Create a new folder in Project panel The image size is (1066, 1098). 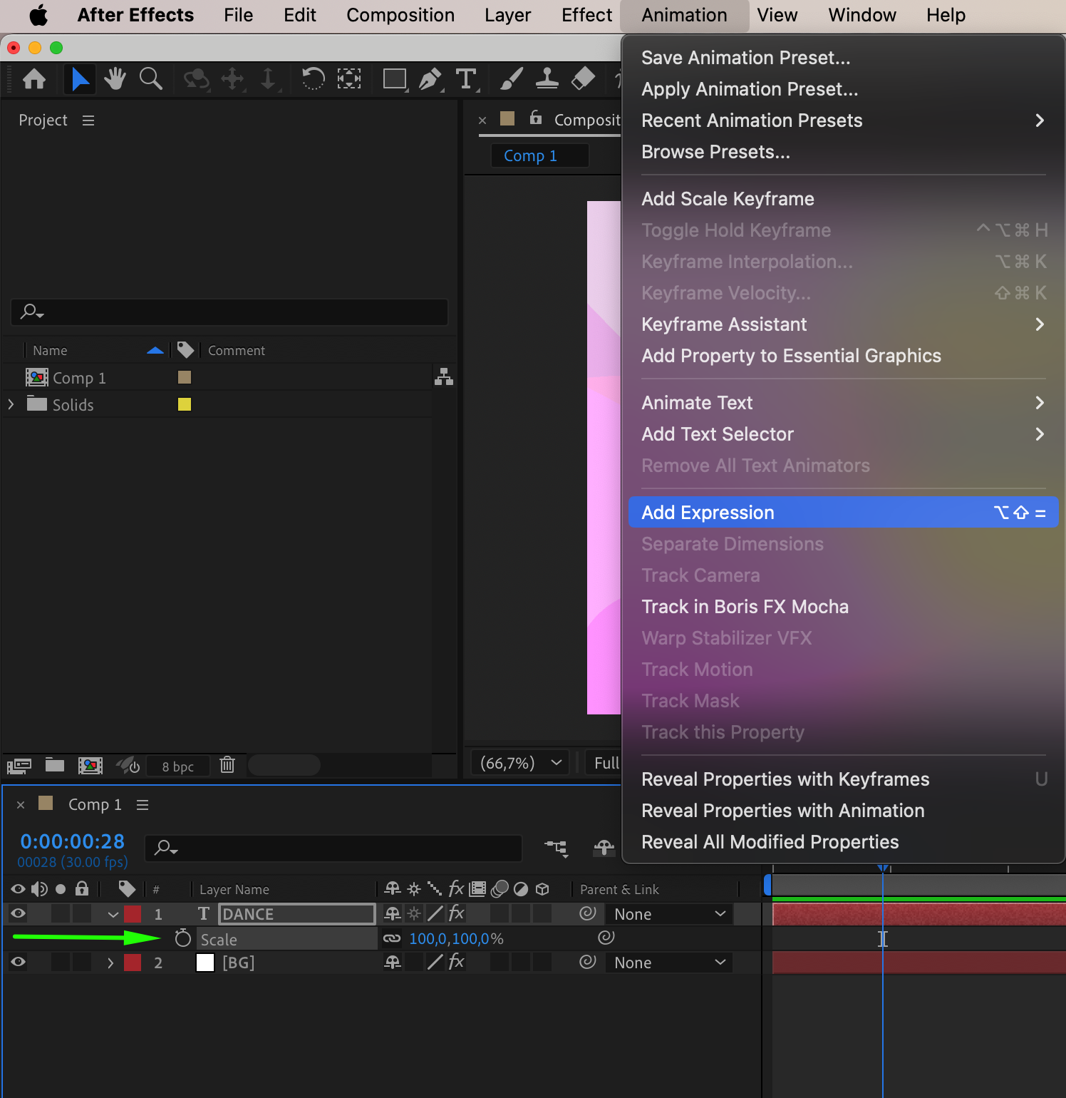pos(55,765)
